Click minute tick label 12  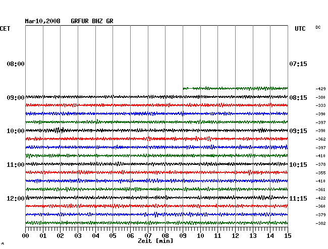point(235,236)
